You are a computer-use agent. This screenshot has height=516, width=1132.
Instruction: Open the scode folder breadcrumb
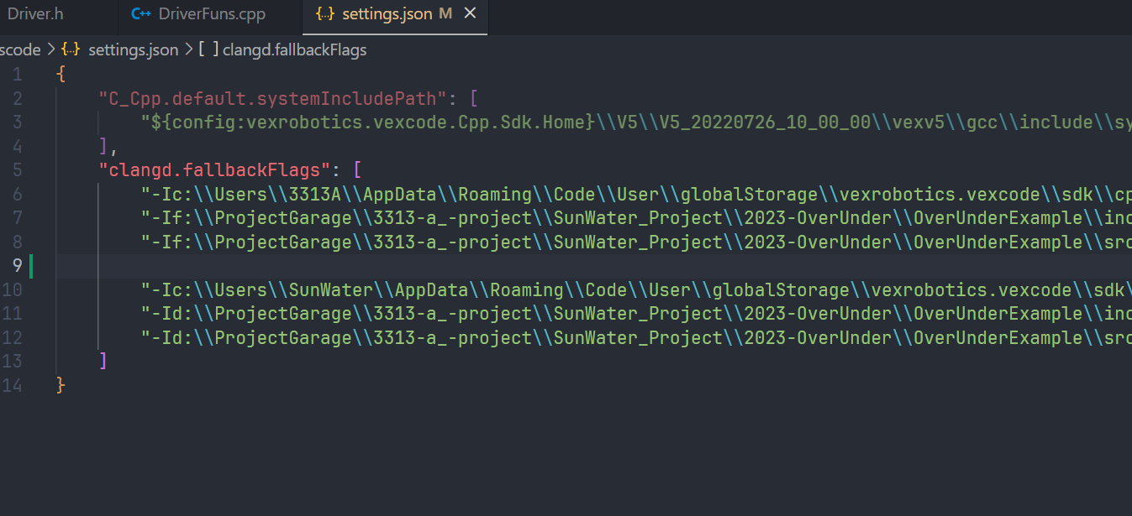tap(20, 50)
